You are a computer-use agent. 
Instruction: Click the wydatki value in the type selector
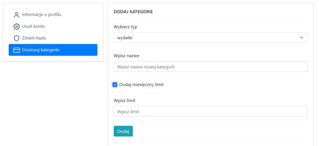pos(125,38)
